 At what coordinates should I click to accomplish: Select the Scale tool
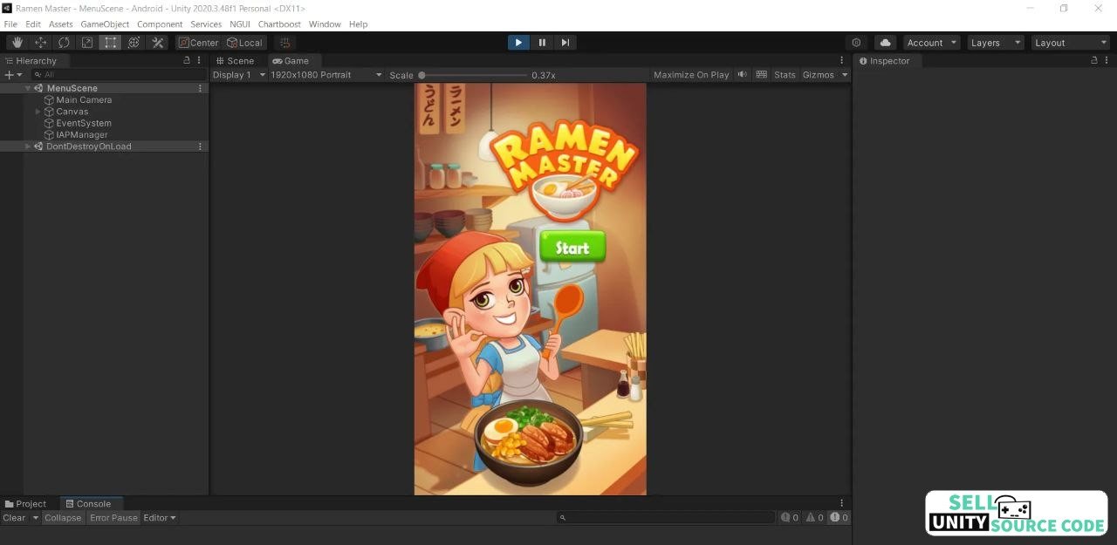point(87,43)
